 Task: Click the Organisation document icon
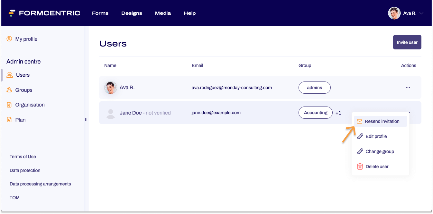coord(9,105)
